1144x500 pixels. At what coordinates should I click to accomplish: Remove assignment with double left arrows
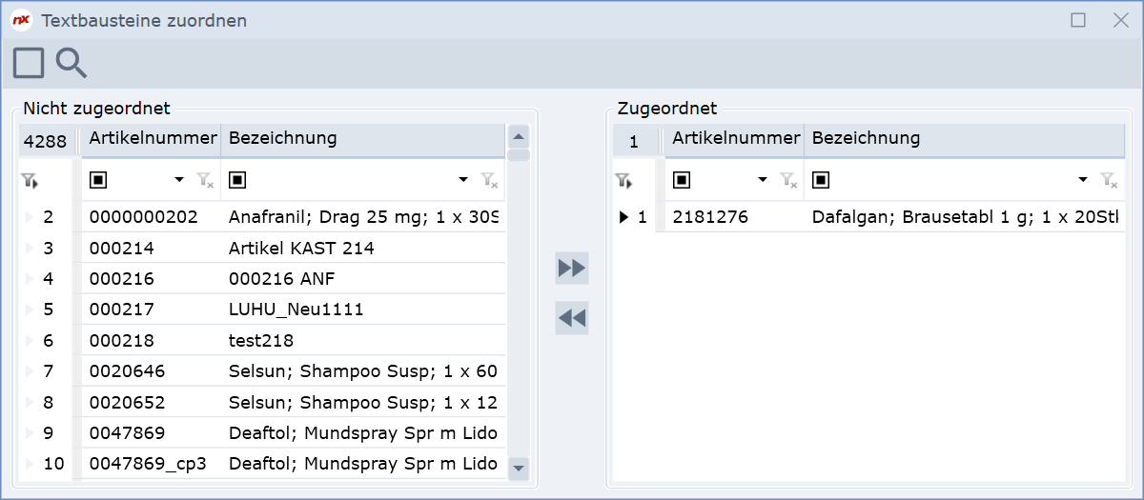coord(572,318)
